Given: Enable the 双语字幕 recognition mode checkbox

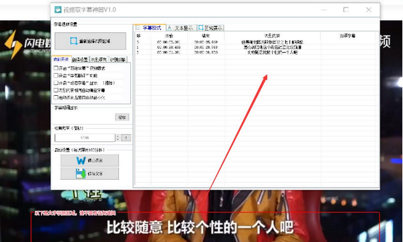Looking at the screenshot, I should [x=56, y=68].
